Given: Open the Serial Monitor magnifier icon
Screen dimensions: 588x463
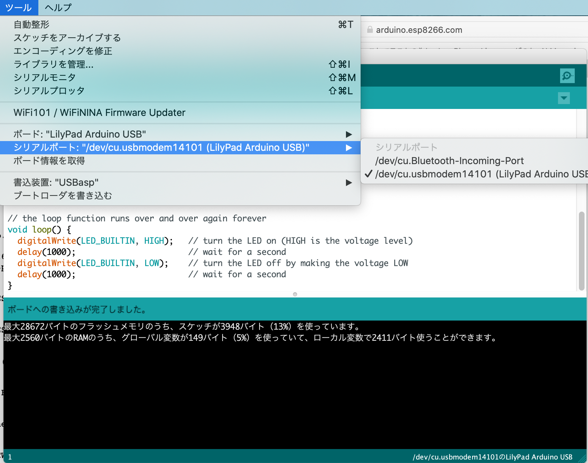Looking at the screenshot, I should (567, 76).
